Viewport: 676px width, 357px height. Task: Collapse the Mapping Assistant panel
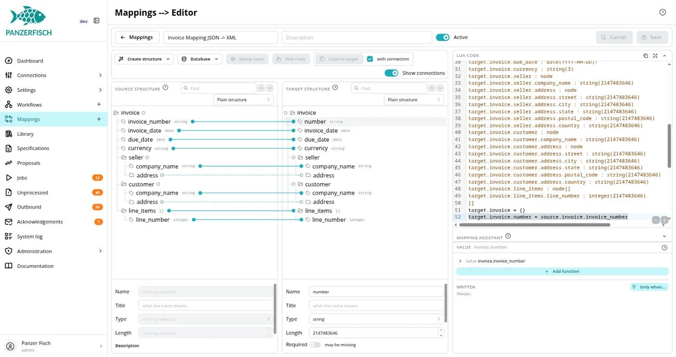point(665,236)
